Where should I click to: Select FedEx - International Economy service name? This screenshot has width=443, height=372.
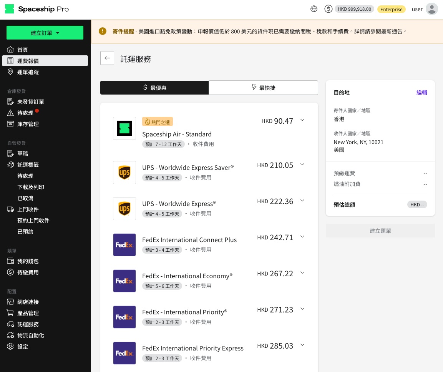(x=187, y=276)
